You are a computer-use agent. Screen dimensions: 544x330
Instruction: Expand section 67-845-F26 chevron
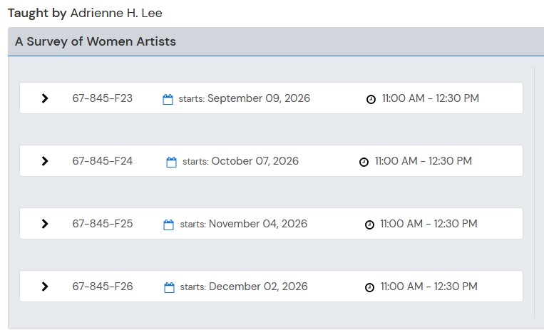45,287
